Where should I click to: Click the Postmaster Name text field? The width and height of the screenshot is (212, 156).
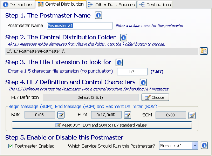80,26
